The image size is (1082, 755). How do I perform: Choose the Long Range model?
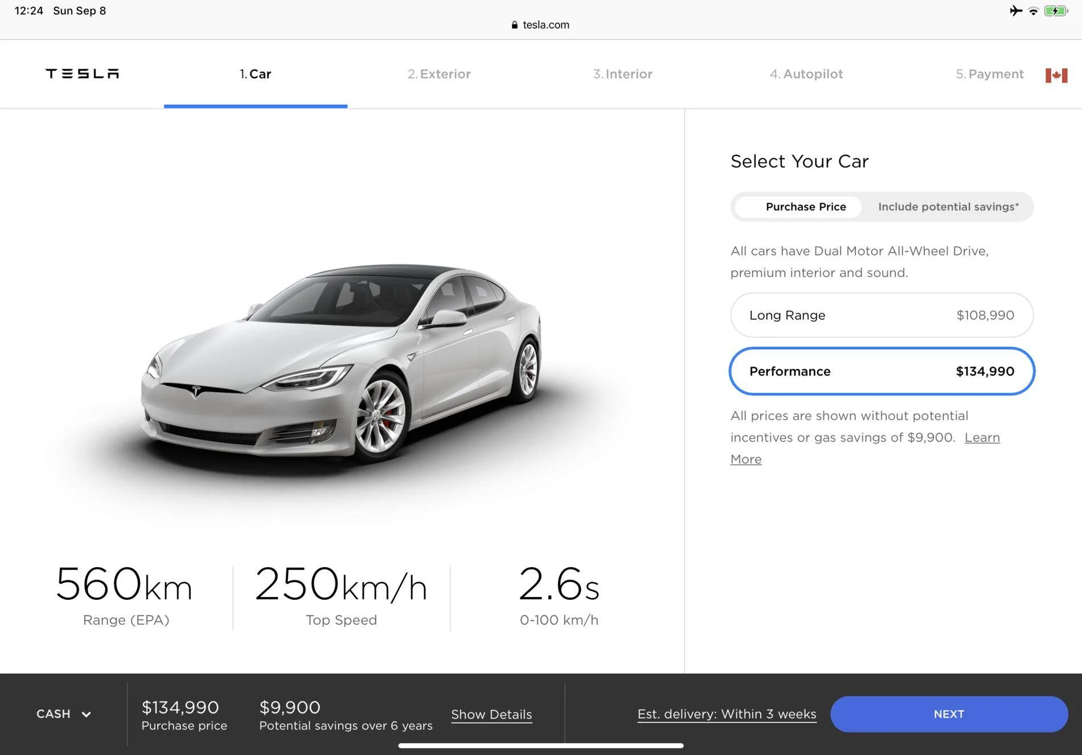point(882,315)
